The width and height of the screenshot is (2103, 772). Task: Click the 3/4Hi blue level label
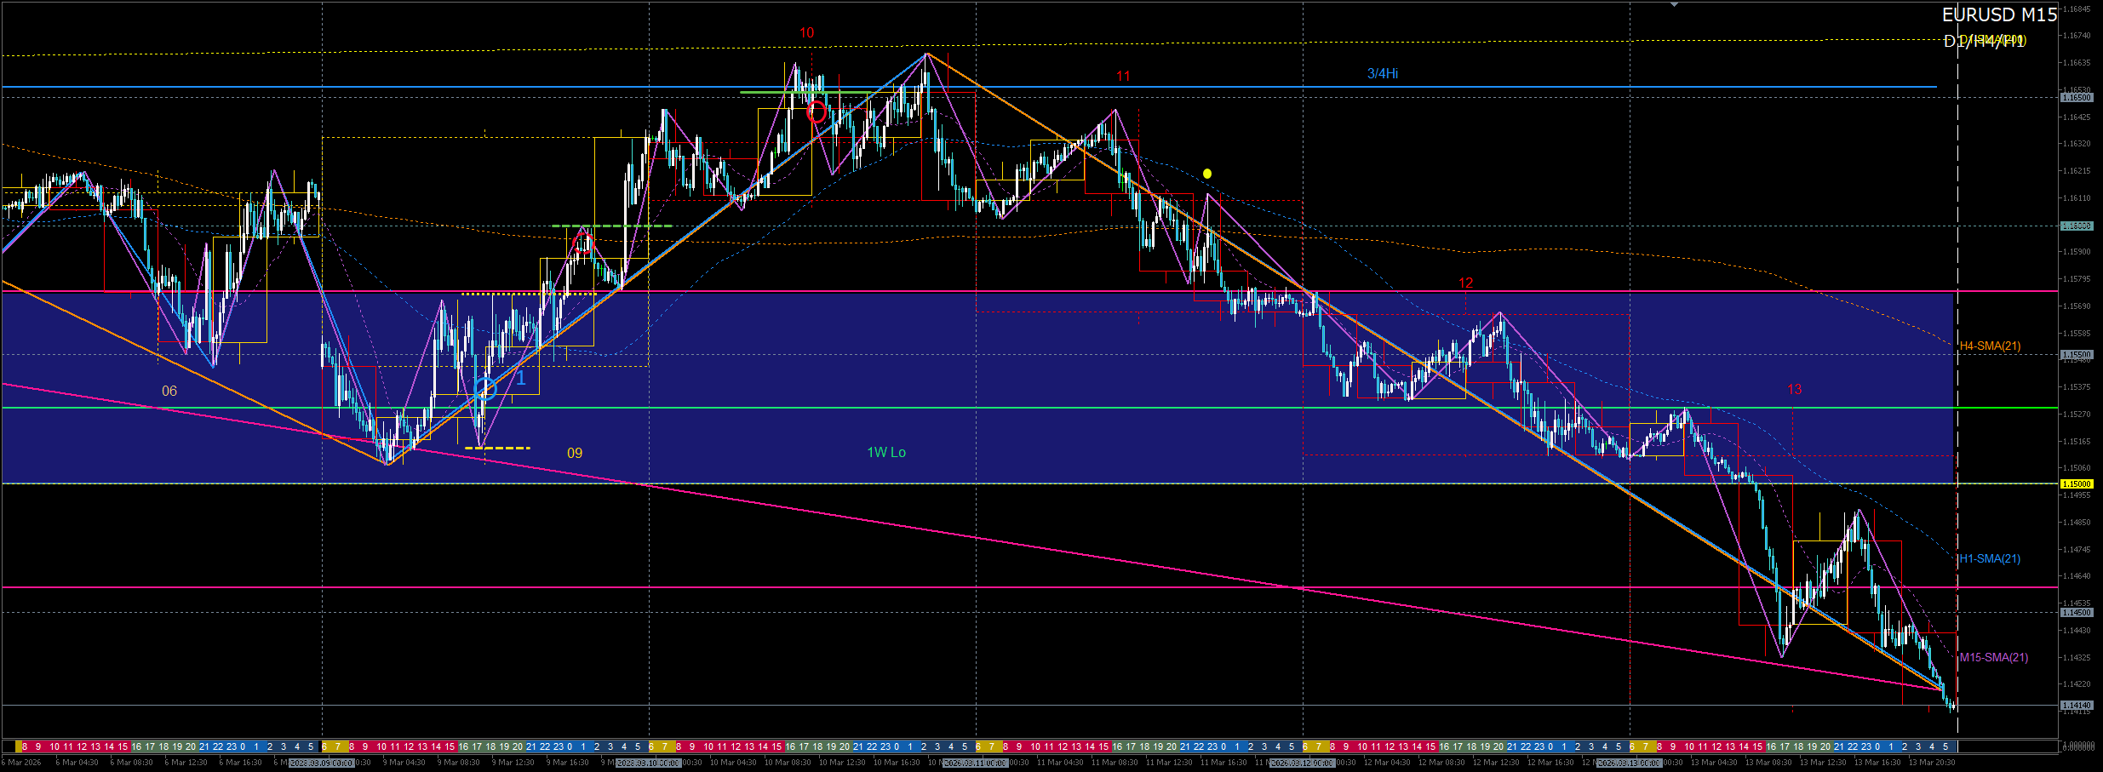[x=1383, y=73]
